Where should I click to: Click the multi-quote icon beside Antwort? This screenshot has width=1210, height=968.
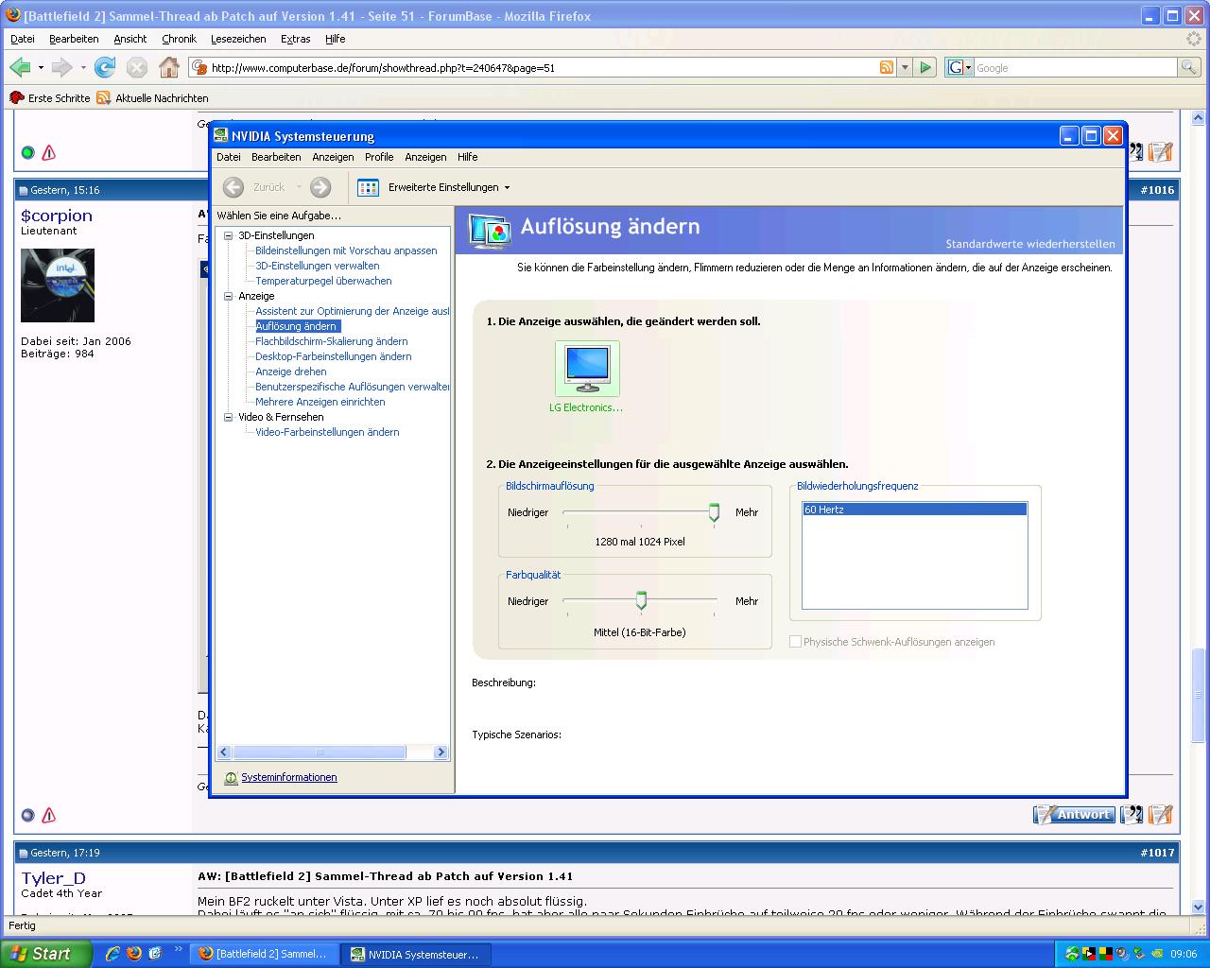[x=1132, y=814]
